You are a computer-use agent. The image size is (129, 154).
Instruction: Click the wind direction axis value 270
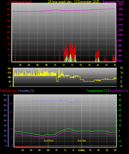coord(9,73)
